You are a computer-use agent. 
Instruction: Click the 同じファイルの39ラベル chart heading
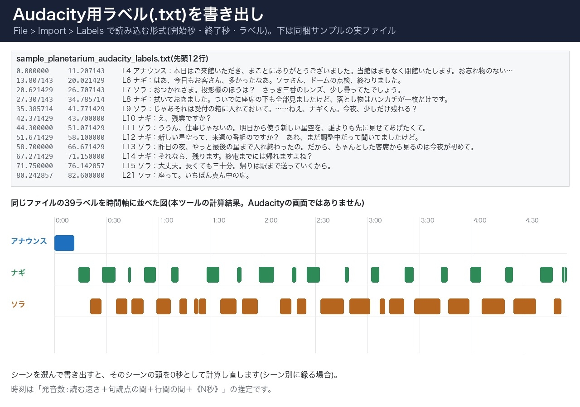188,203
